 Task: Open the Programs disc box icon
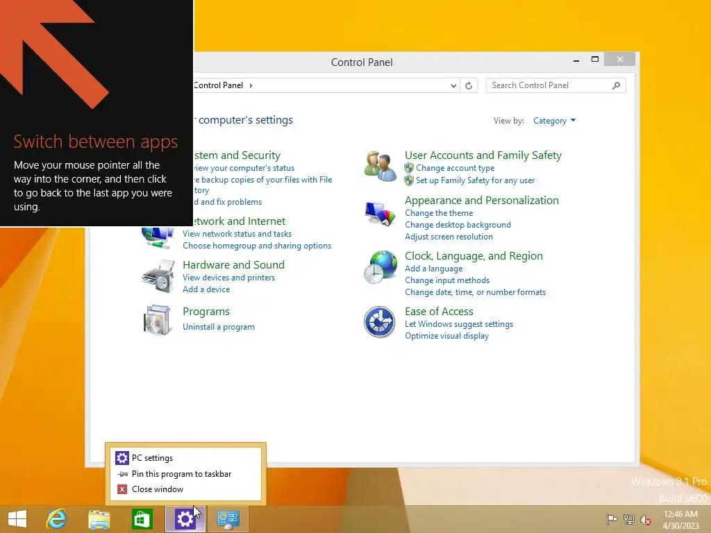pyautogui.click(x=157, y=320)
